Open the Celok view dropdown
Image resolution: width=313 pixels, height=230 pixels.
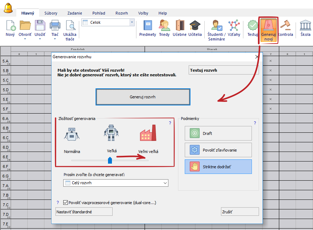pyautogui.click(x=132, y=22)
